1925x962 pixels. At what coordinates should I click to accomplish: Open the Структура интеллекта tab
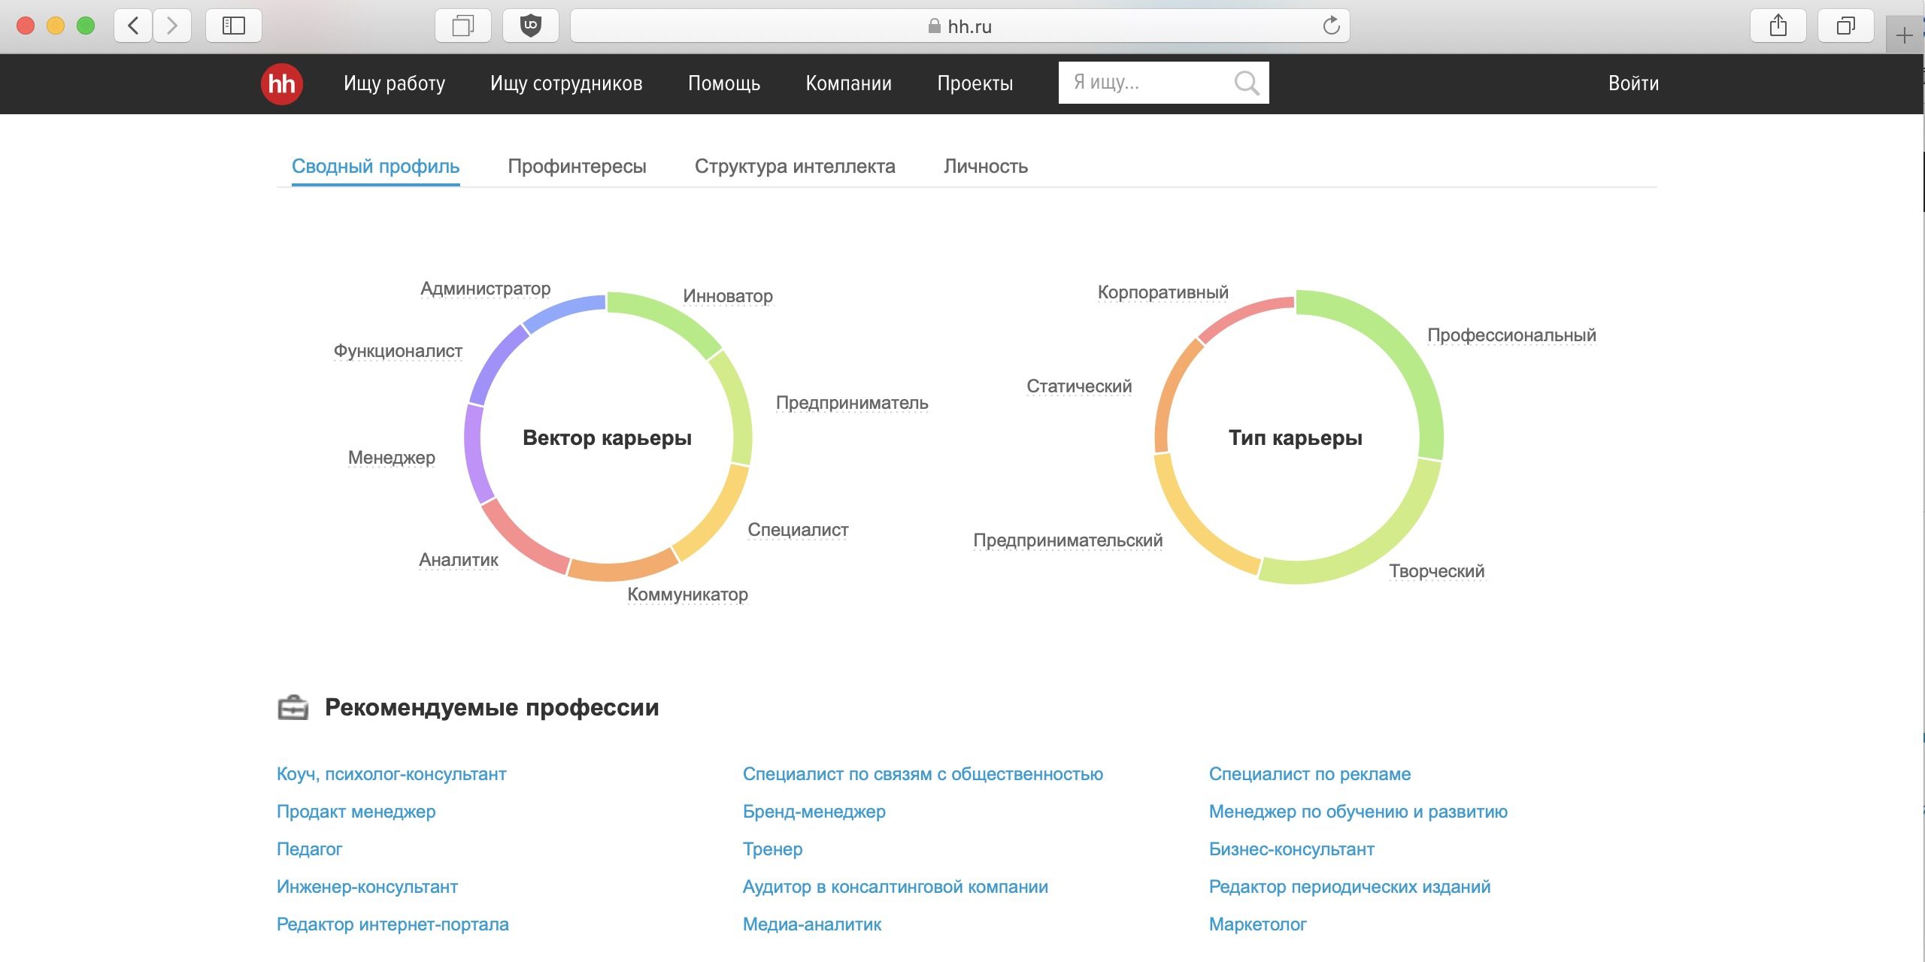[795, 166]
